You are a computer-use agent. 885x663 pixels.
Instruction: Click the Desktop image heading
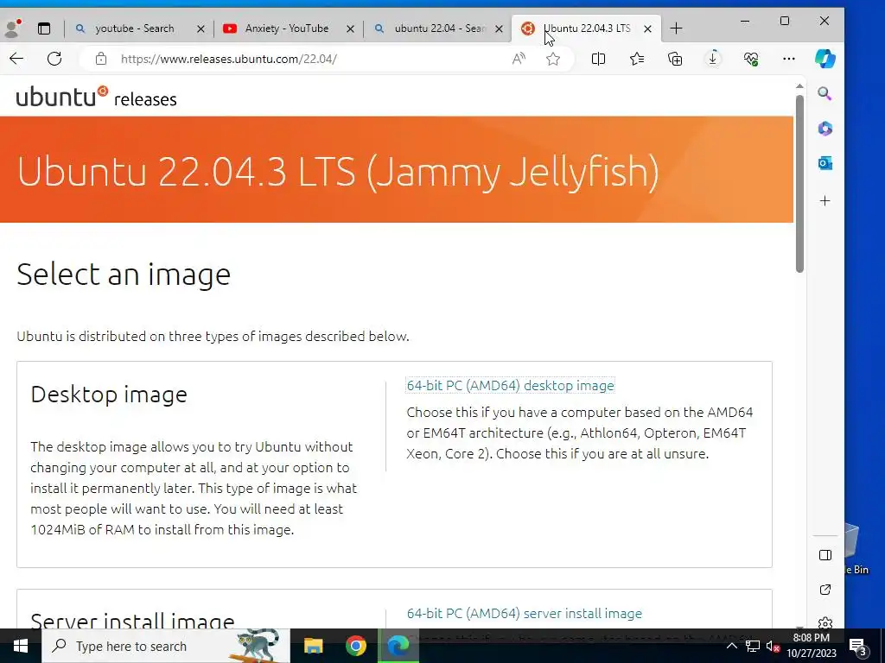109,394
